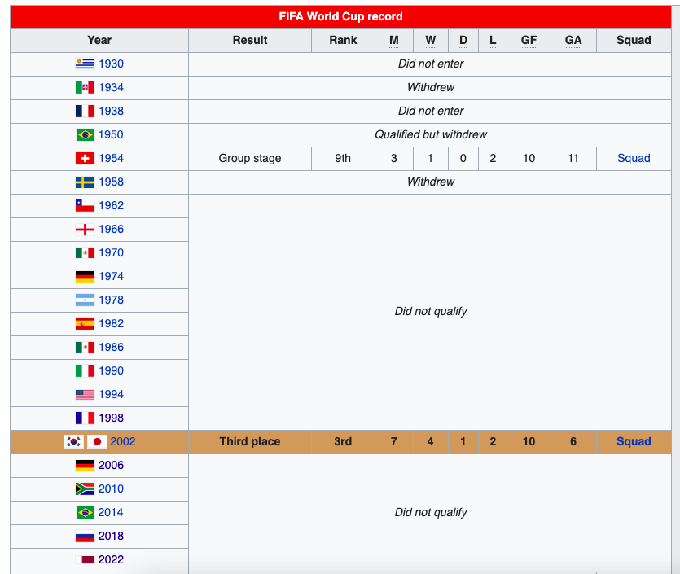Image resolution: width=680 pixels, height=574 pixels.
Task: Click the Spain flag beside 1982
Action: 85,323
